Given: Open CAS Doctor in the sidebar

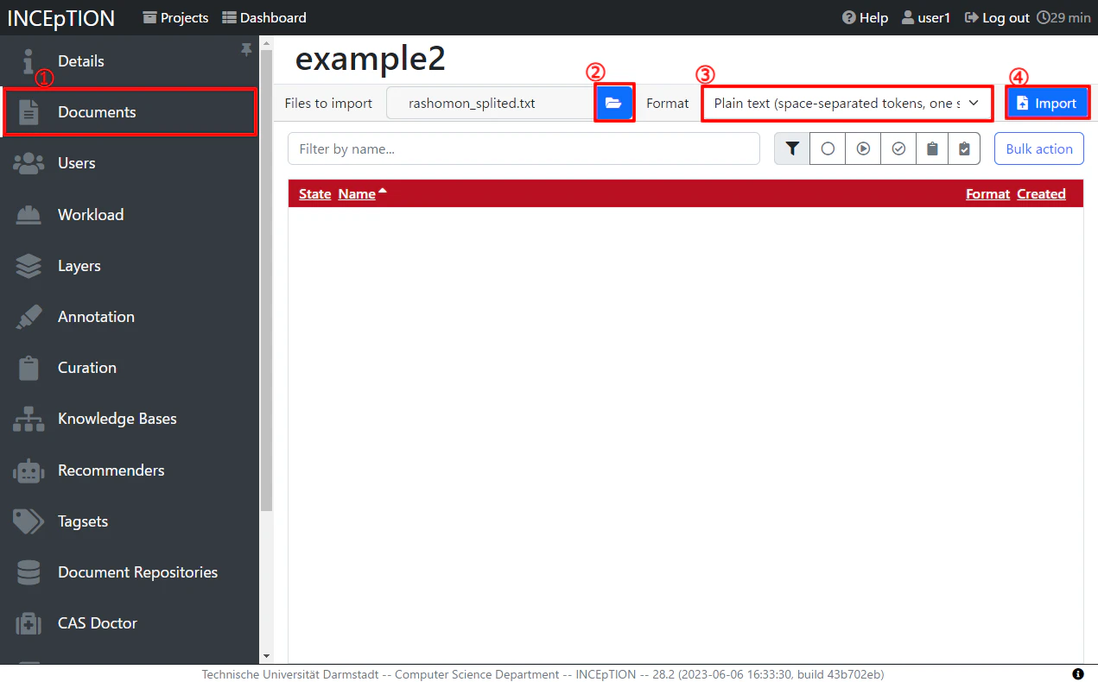Looking at the screenshot, I should click(x=130, y=622).
